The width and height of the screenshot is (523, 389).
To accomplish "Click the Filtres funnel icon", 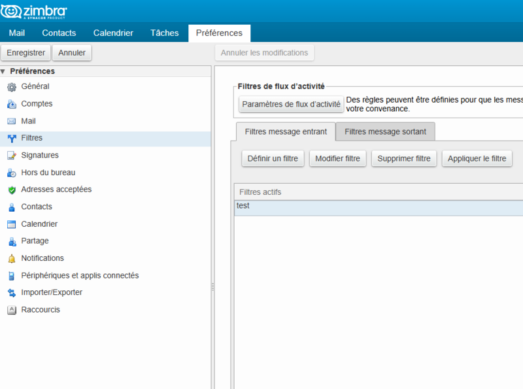I will click(11, 138).
